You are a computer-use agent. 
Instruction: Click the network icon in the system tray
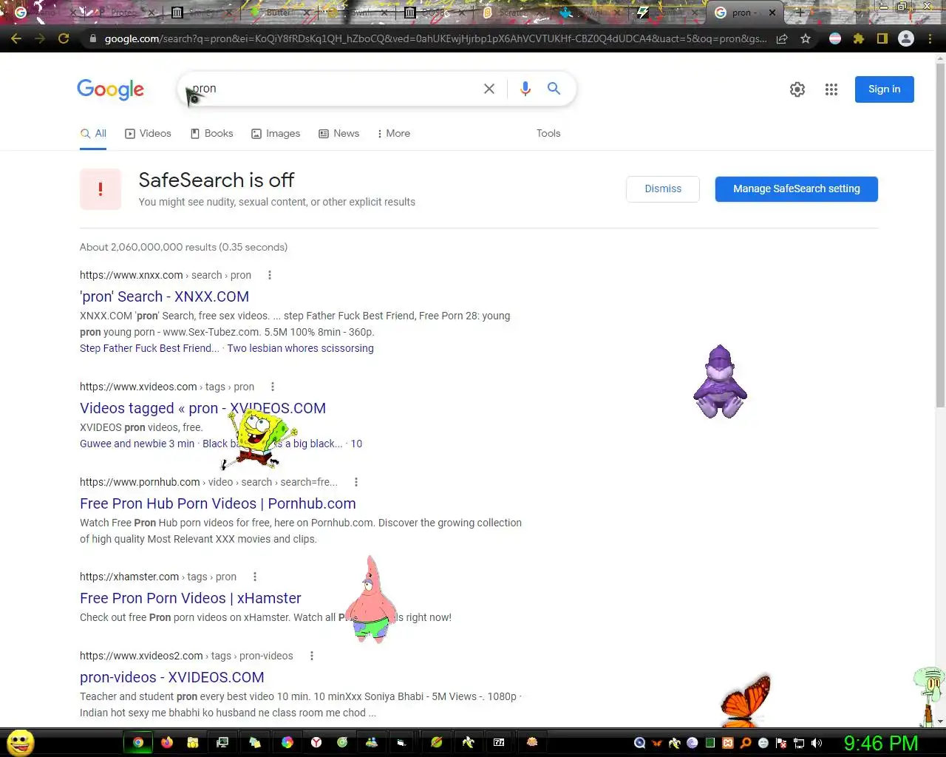(x=799, y=743)
